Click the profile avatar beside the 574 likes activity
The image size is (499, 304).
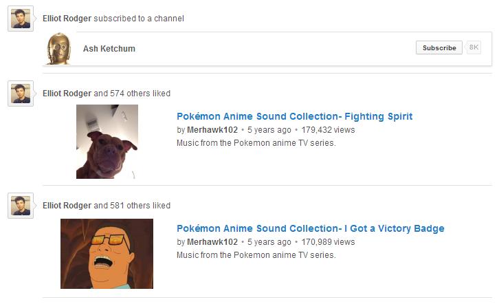point(21,94)
